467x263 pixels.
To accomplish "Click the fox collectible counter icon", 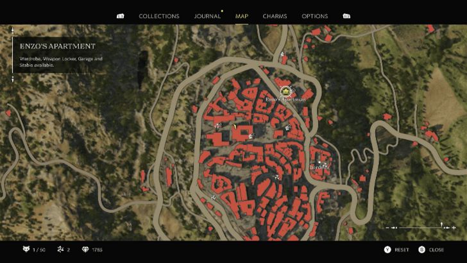I will point(26,249).
